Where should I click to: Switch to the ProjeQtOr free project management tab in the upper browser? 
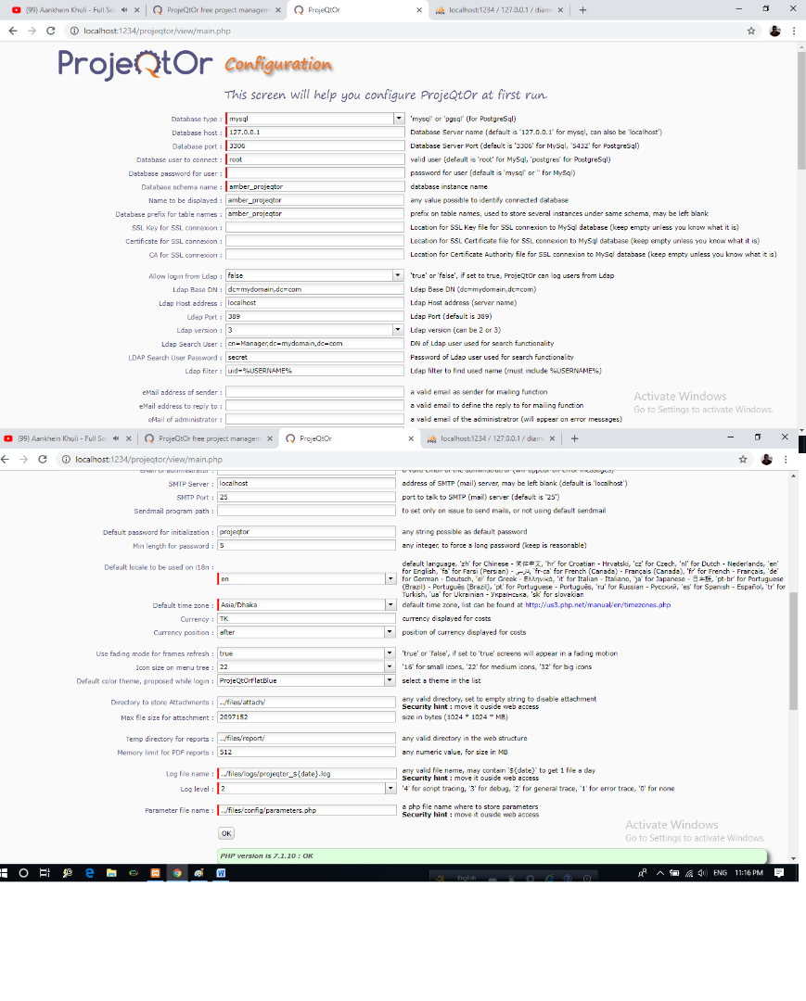[x=217, y=10]
